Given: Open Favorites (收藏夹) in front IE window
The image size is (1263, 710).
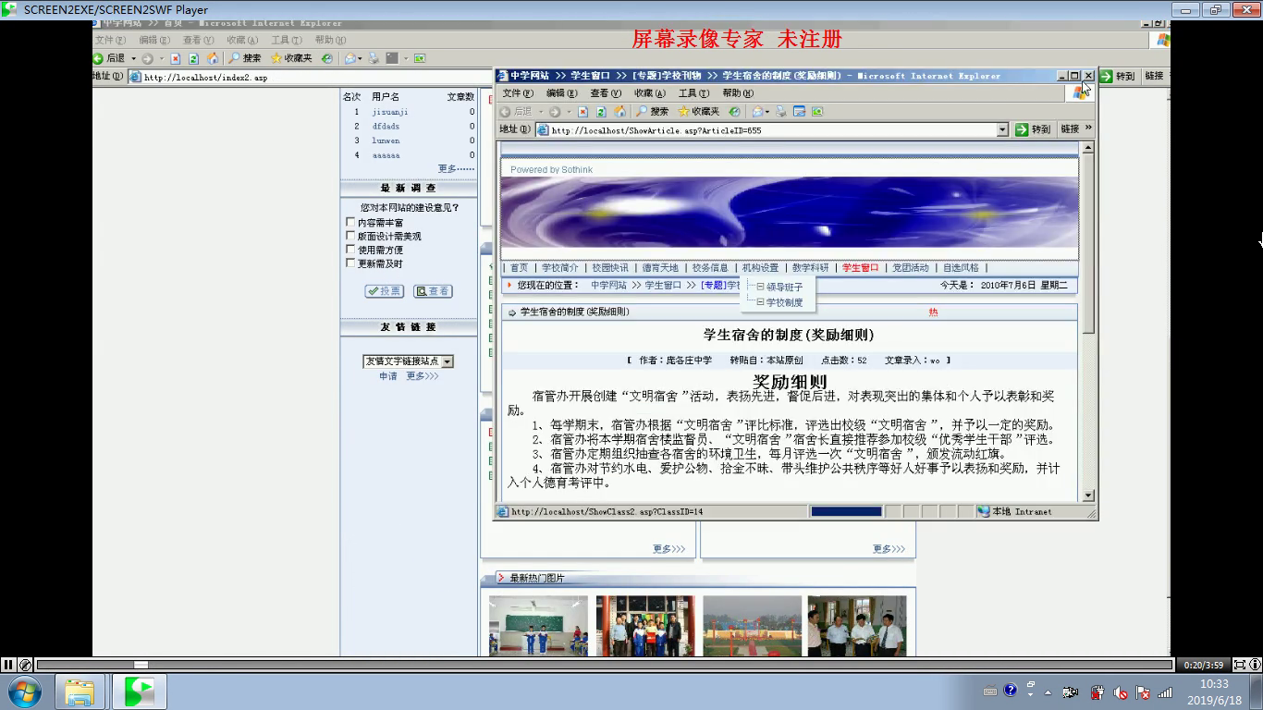Looking at the screenshot, I should 699,112.
